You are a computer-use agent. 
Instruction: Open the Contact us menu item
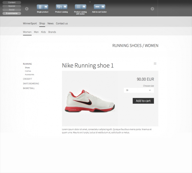[62, 23]
